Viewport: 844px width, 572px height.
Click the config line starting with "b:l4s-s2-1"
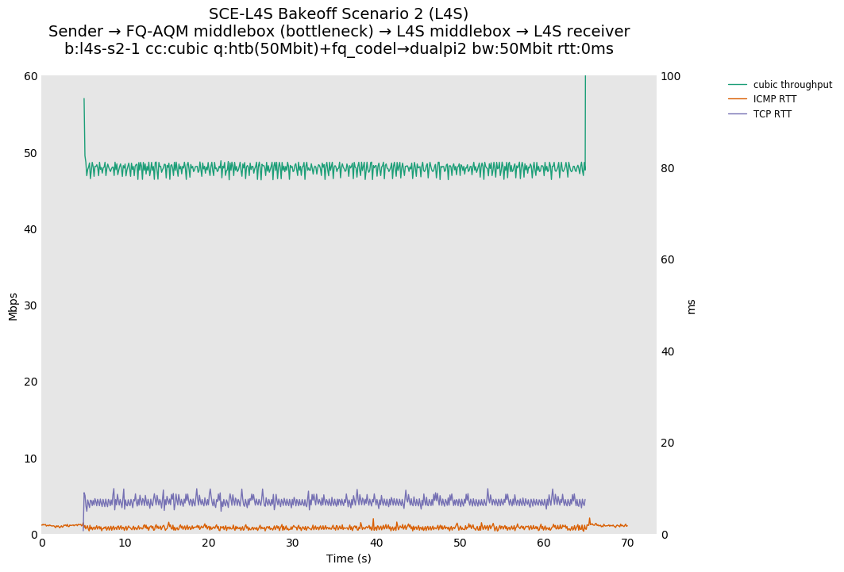[x=338, y=49]
